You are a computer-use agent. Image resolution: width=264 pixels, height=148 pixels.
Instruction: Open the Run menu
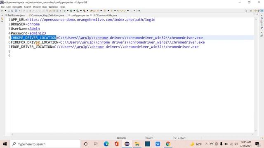[45, 7]
